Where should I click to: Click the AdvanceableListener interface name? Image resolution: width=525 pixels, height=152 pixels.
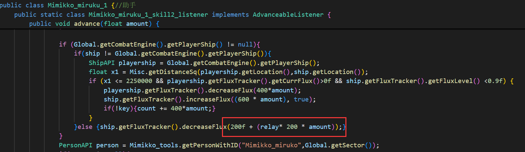click(x=288, y=15)
